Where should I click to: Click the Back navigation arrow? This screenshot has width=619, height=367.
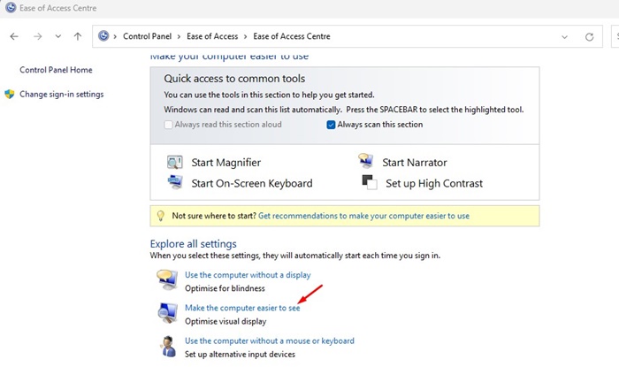[x=14, y=36]
